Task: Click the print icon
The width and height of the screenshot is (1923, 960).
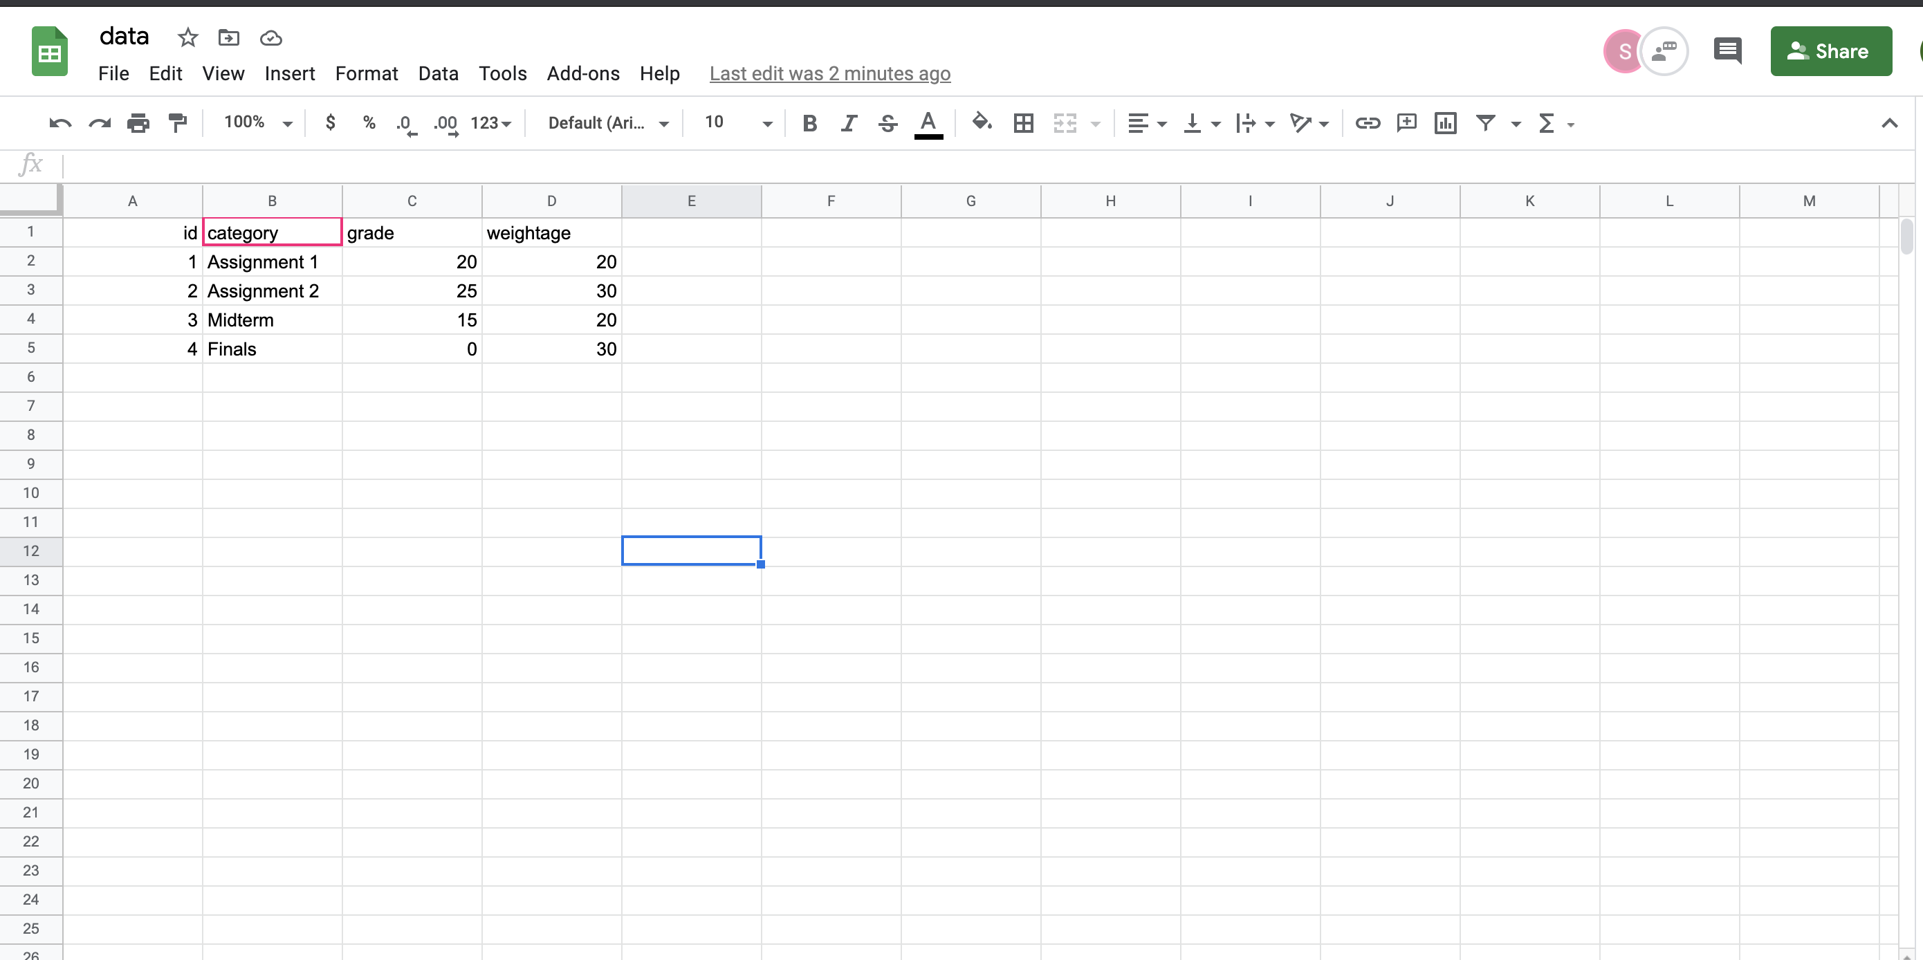Action: pos(138,123)
